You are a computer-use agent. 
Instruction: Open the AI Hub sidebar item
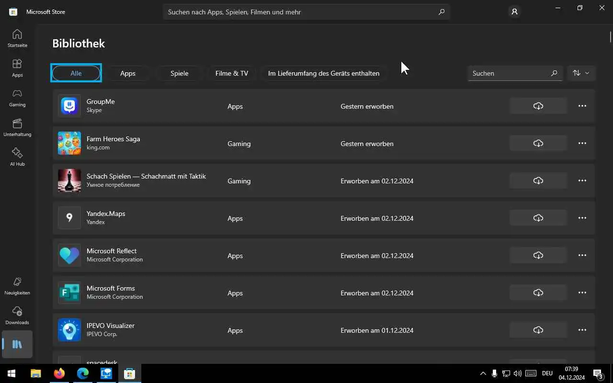(x=17, y=157)
